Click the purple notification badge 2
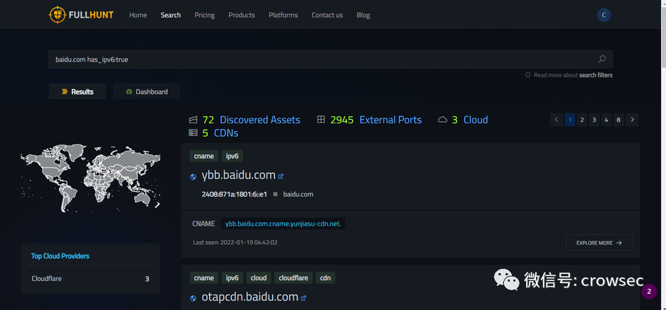The height and width of the screenshot is (310, 666). tap(649, 292)
